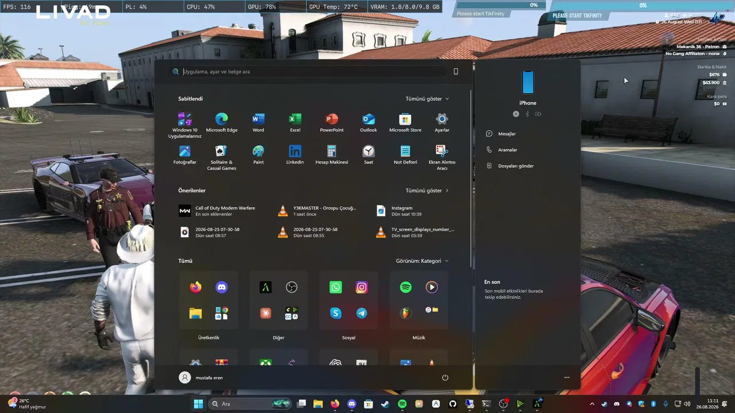Open the volume icon in system tray
The height and width of the screenshot is (413, 735).
pyautogui.click(x=687, y=404)
